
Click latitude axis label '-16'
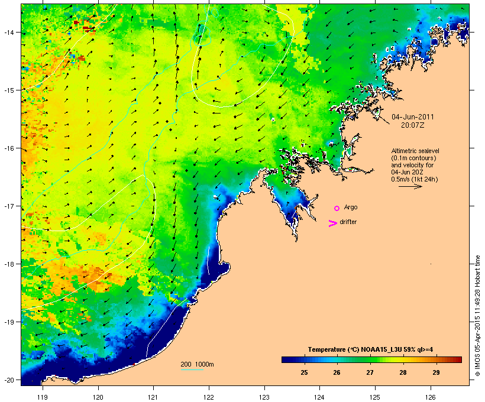[8, 148]
